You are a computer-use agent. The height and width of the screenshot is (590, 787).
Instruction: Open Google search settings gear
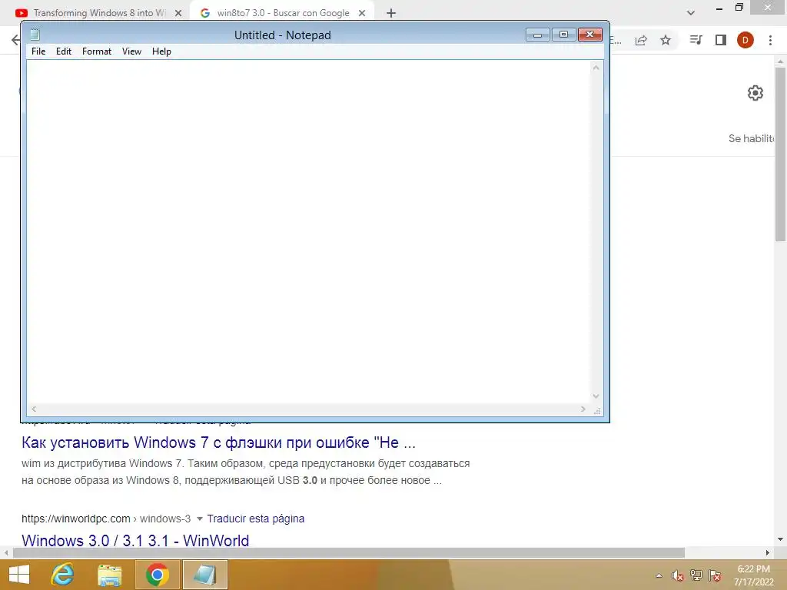coord(755,93)
